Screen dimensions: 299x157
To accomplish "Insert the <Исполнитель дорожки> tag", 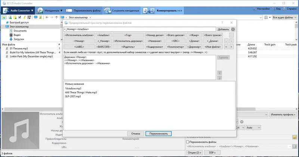I will [128, 41].
